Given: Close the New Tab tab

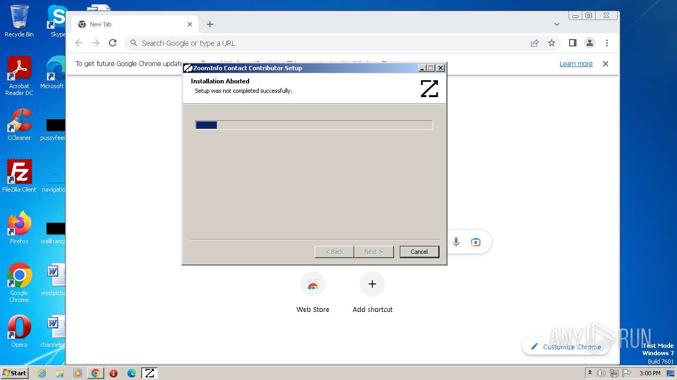Looking at the screenshot, I should coord(190,24).
